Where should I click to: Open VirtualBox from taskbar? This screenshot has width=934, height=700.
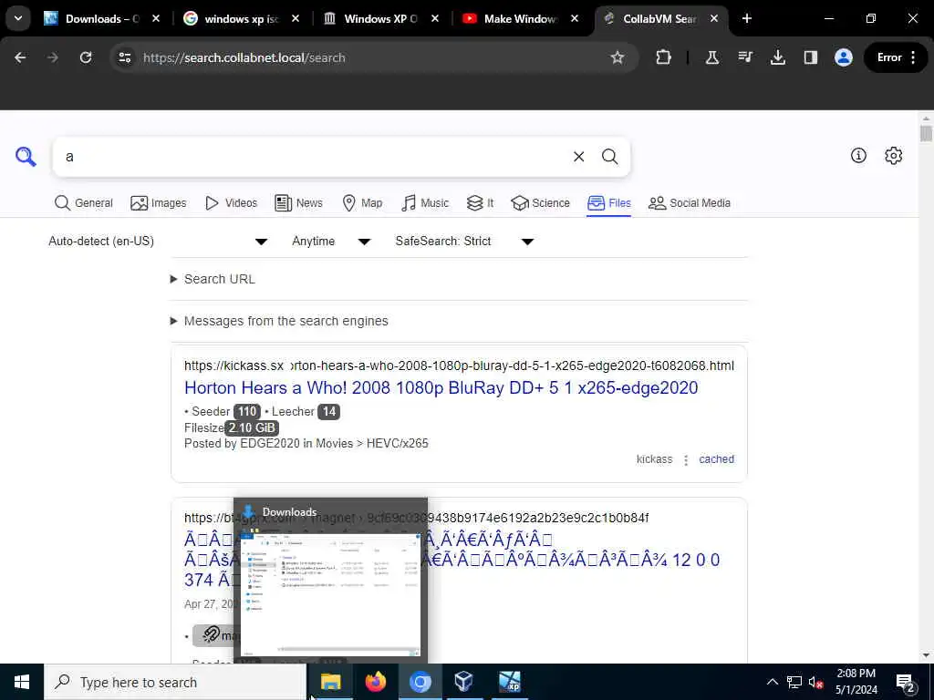coord(464,682)
